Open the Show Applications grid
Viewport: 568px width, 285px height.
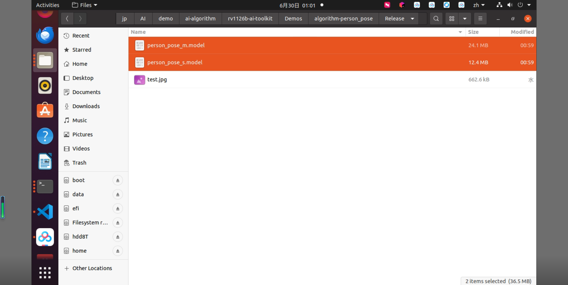pyautogui.click(x=45, y=273)
